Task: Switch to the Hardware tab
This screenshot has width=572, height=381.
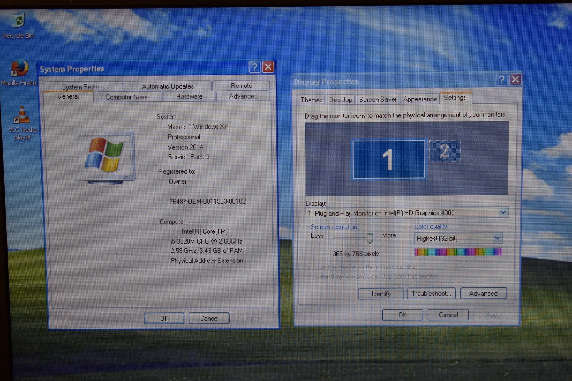Action: click(x=189, y=96)
